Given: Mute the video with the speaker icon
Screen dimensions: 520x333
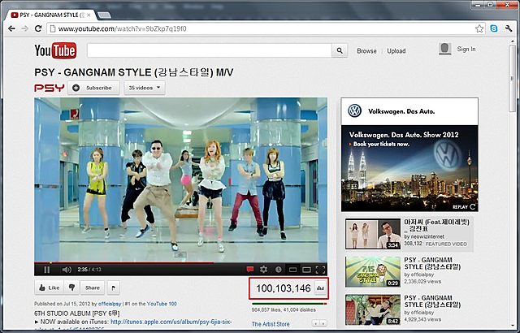Looking at the screenshot, I should [67, 270].
